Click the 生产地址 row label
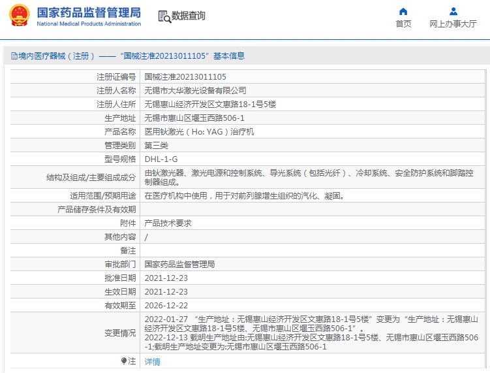Image resolution: width=490 pixels, height=373 pixels. pyautogui.click(x=120, y=118)
